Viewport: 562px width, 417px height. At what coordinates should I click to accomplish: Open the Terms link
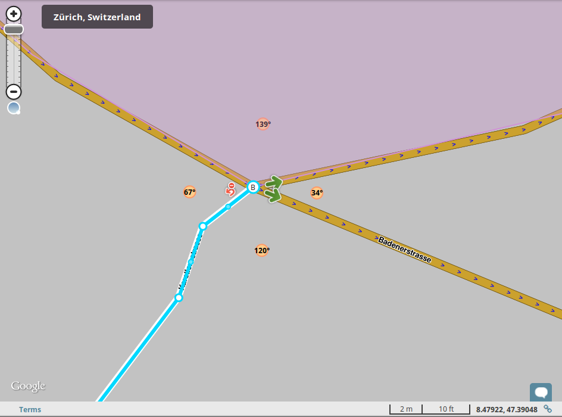(30, 409)
